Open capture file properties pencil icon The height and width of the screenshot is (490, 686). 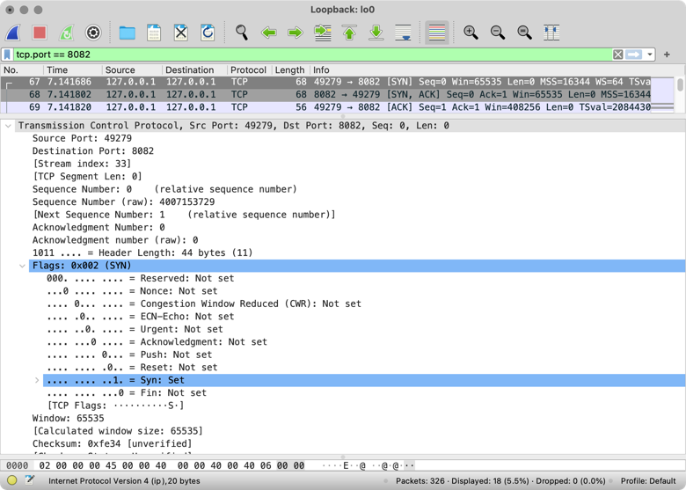(x=29, y=480)
